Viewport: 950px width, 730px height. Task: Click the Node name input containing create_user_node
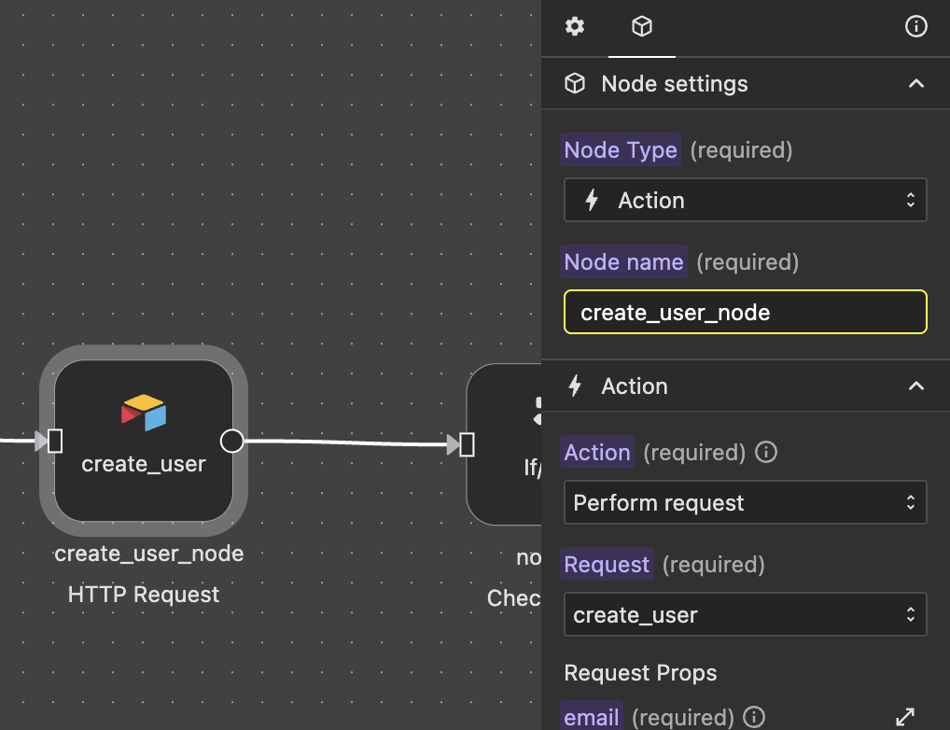744,312
